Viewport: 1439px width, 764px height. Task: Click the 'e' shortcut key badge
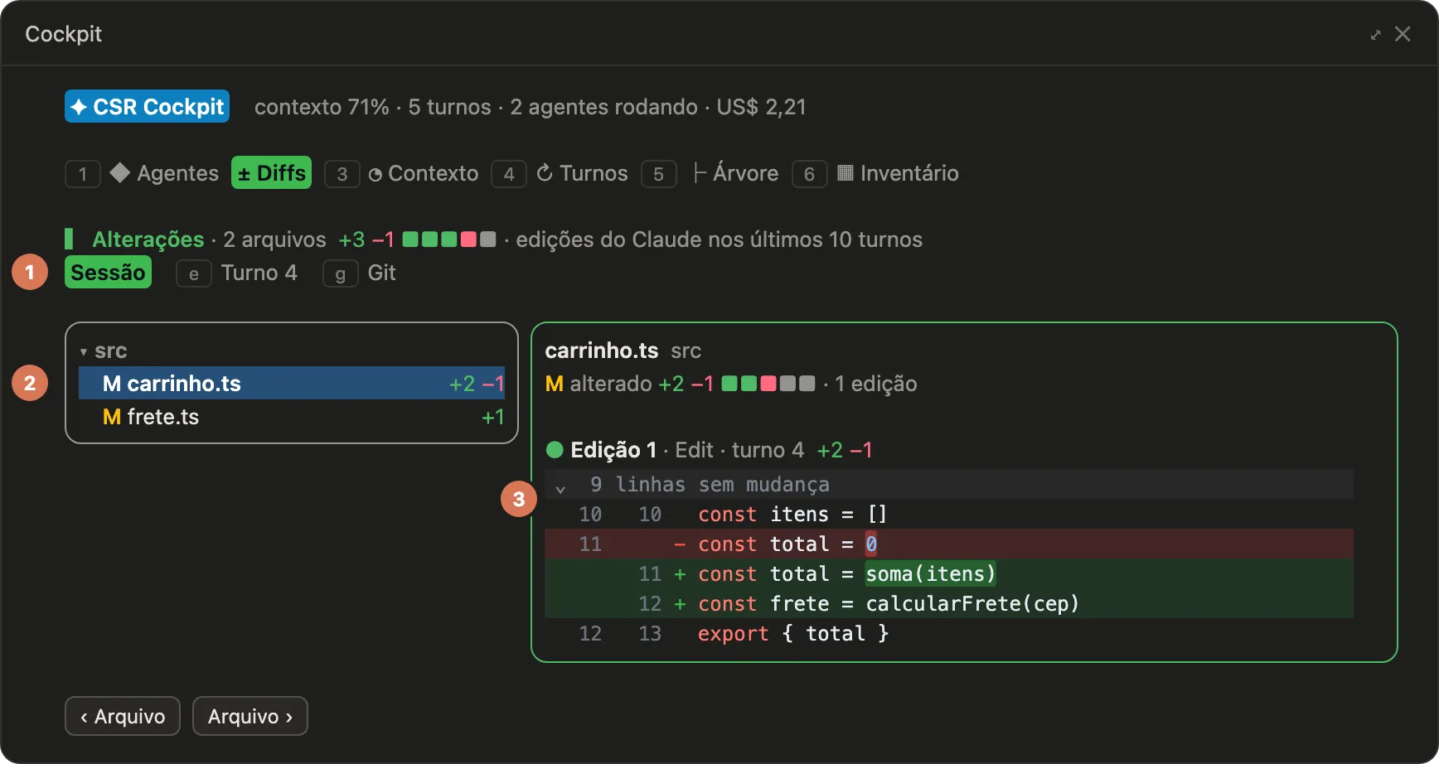194,273
